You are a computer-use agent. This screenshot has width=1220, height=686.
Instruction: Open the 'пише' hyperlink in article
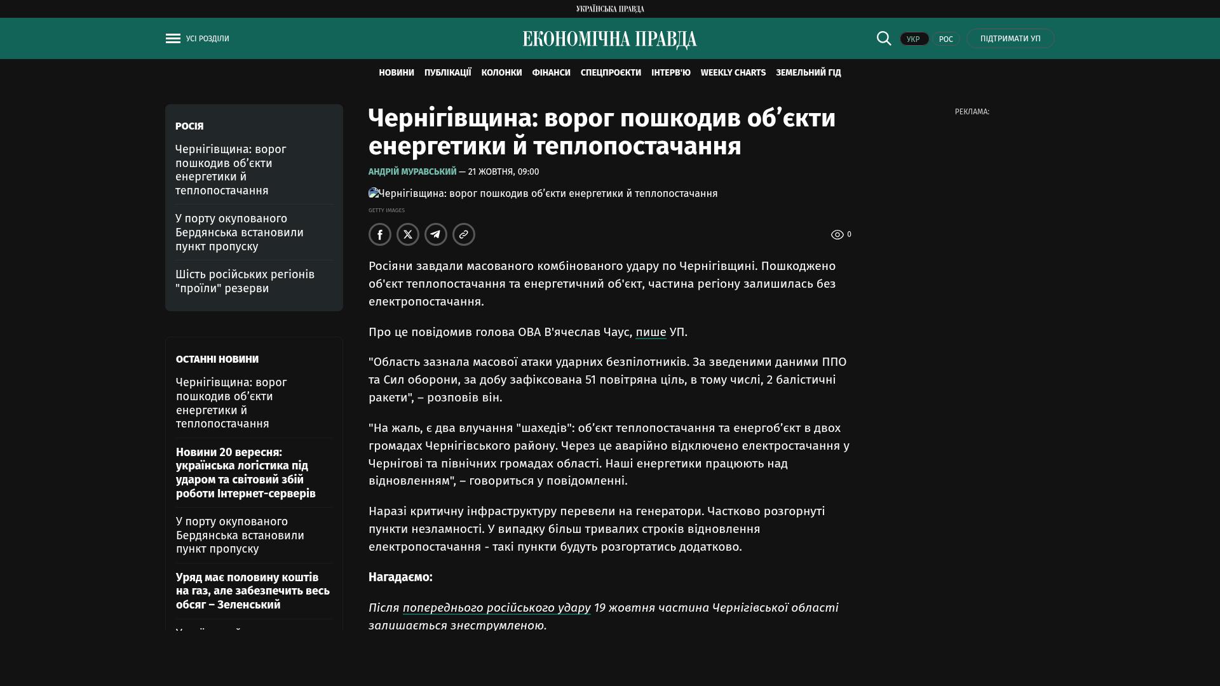651,332
